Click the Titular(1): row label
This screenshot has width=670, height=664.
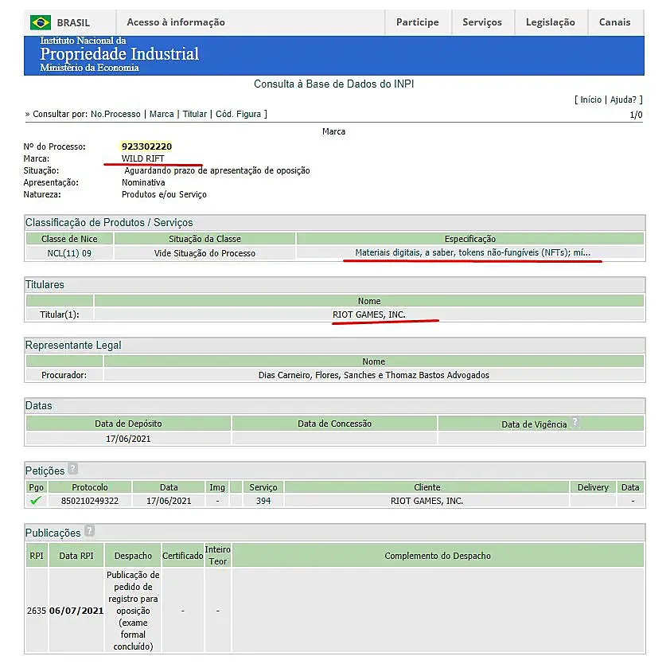pyautogui.click(x=60, y=314)
